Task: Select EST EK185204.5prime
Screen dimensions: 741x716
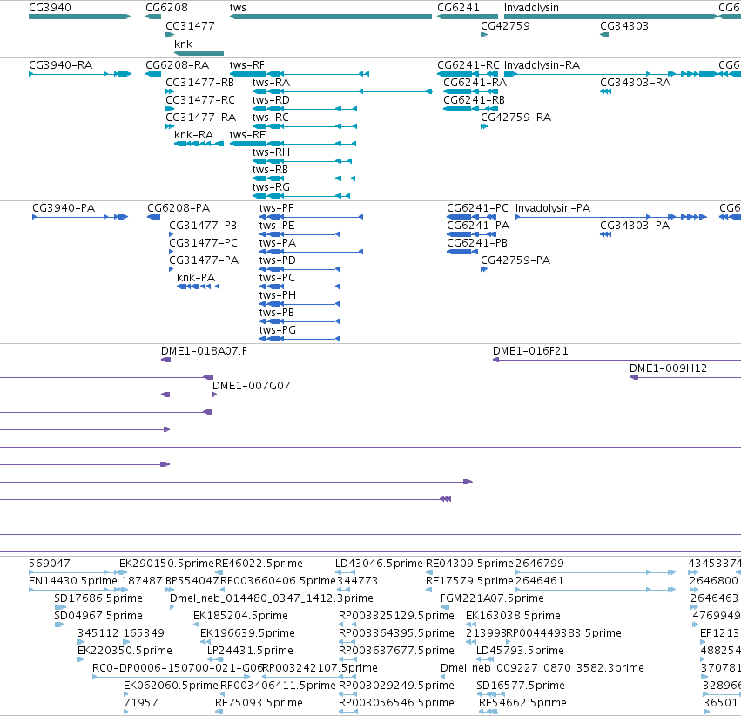Action: click(x=240, y=615)
